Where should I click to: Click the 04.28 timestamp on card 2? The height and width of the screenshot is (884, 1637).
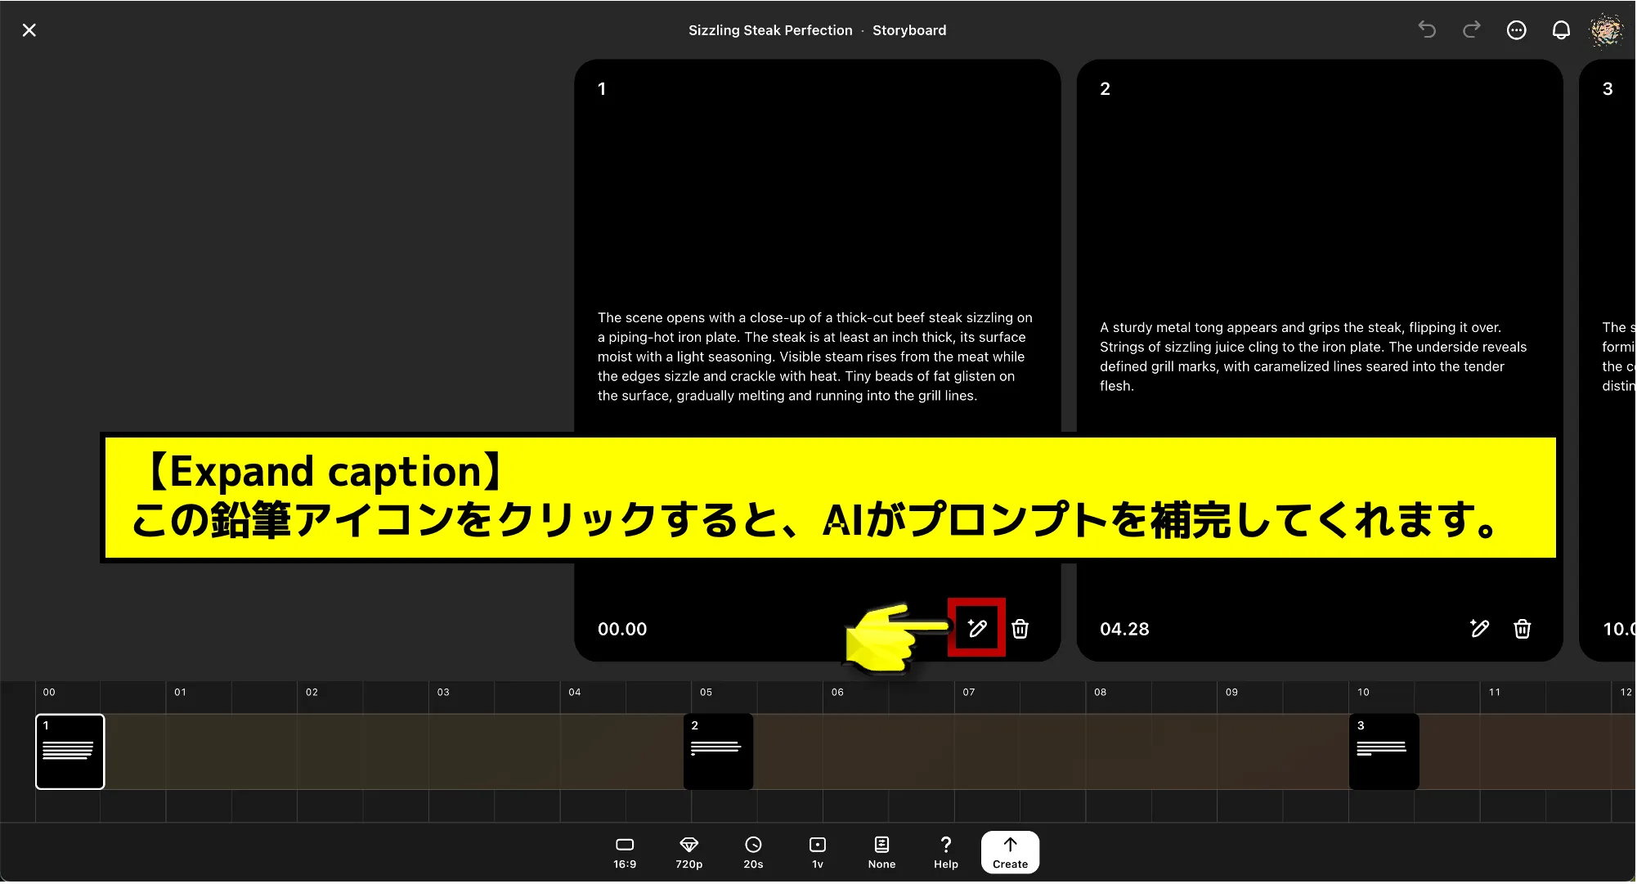[x=1124, y=629]
